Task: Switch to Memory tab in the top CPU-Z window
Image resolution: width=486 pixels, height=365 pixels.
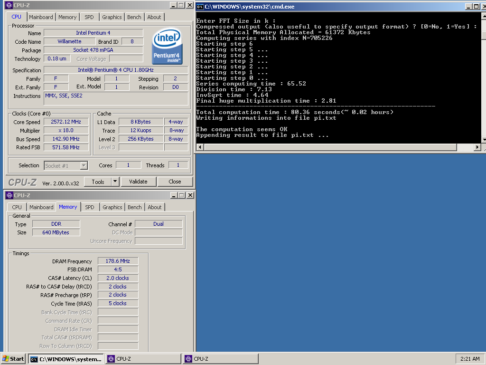Action: [67, 17]
